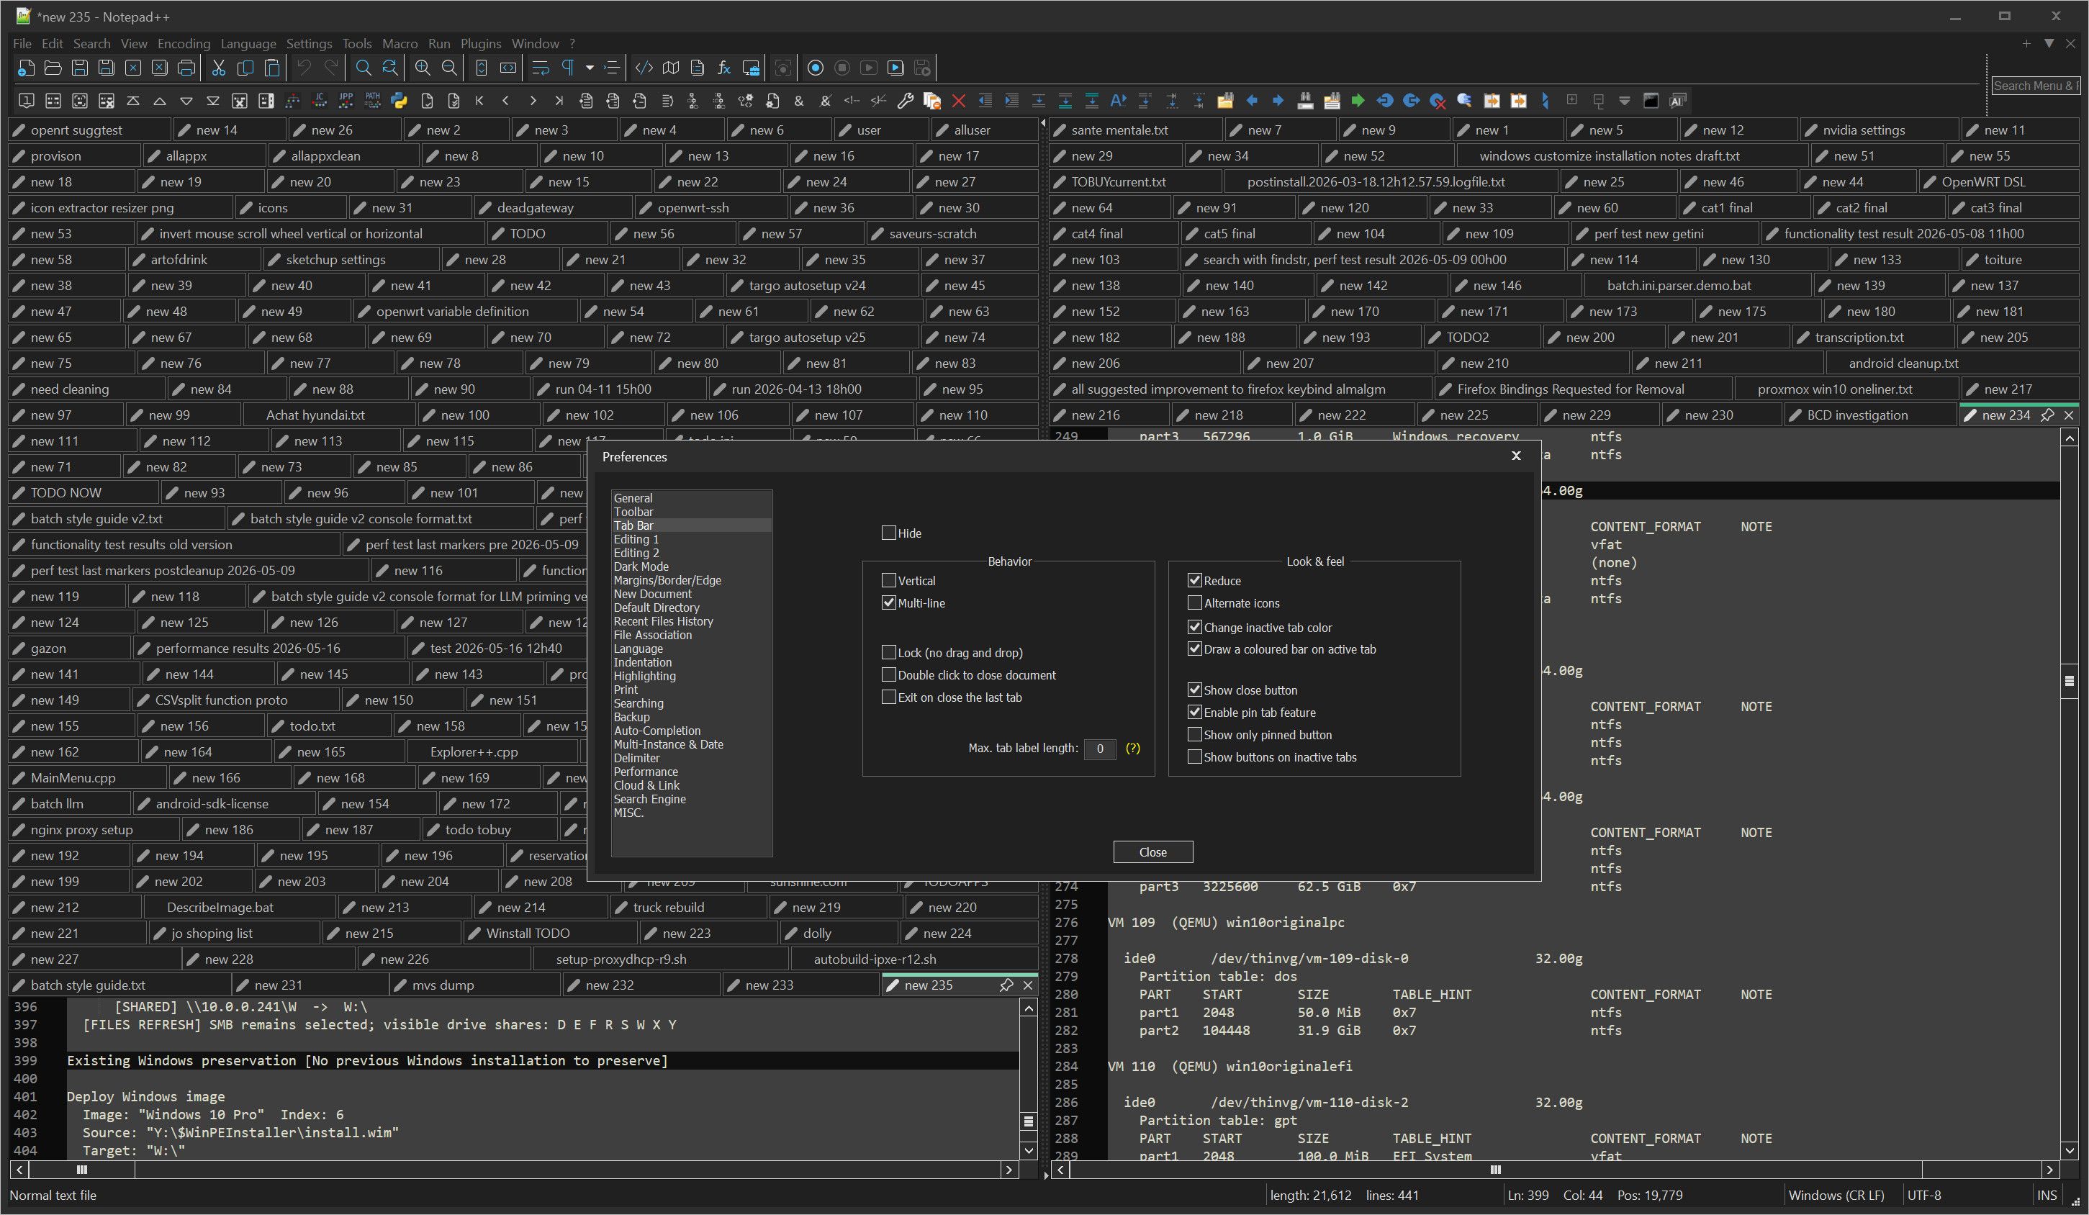2089x1215 pixels.
Task: Toggle Show All Characters pilcrow icon
Action: pos(568,68)
